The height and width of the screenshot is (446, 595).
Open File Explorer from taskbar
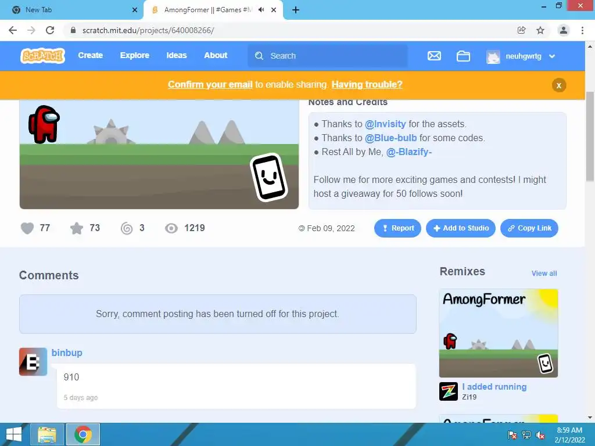46,434
